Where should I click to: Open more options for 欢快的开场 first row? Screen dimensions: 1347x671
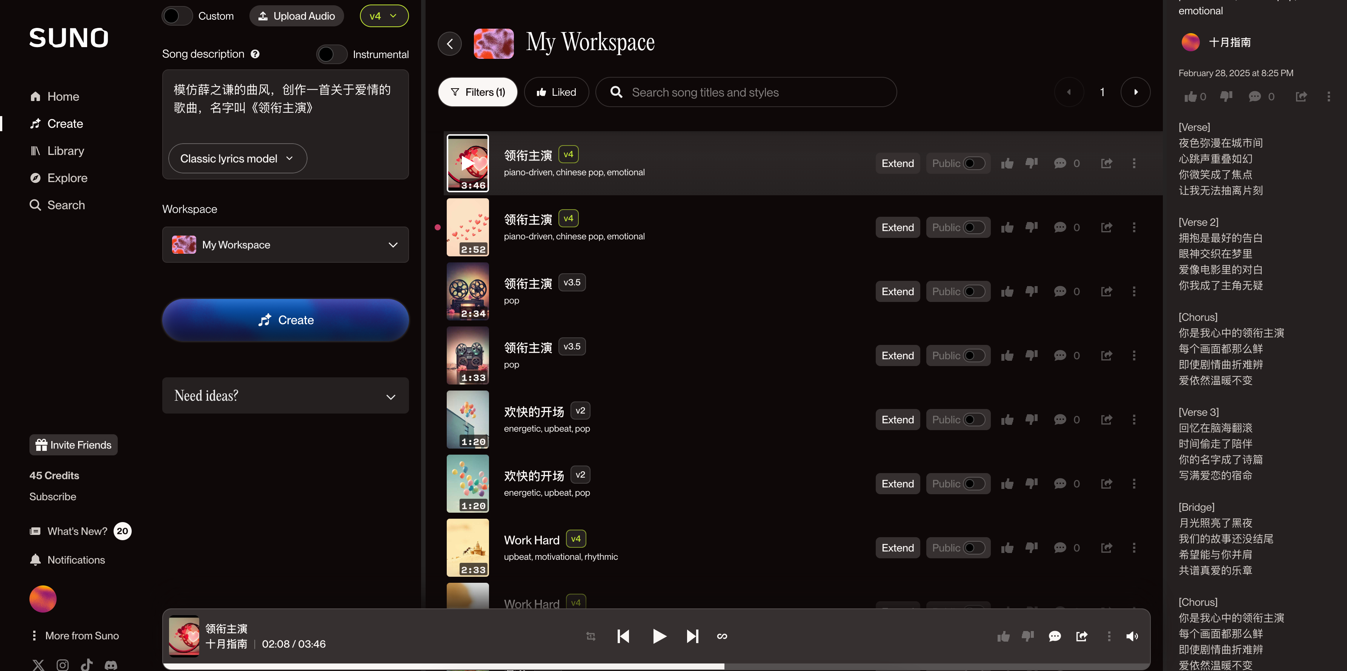point(1134,420)
